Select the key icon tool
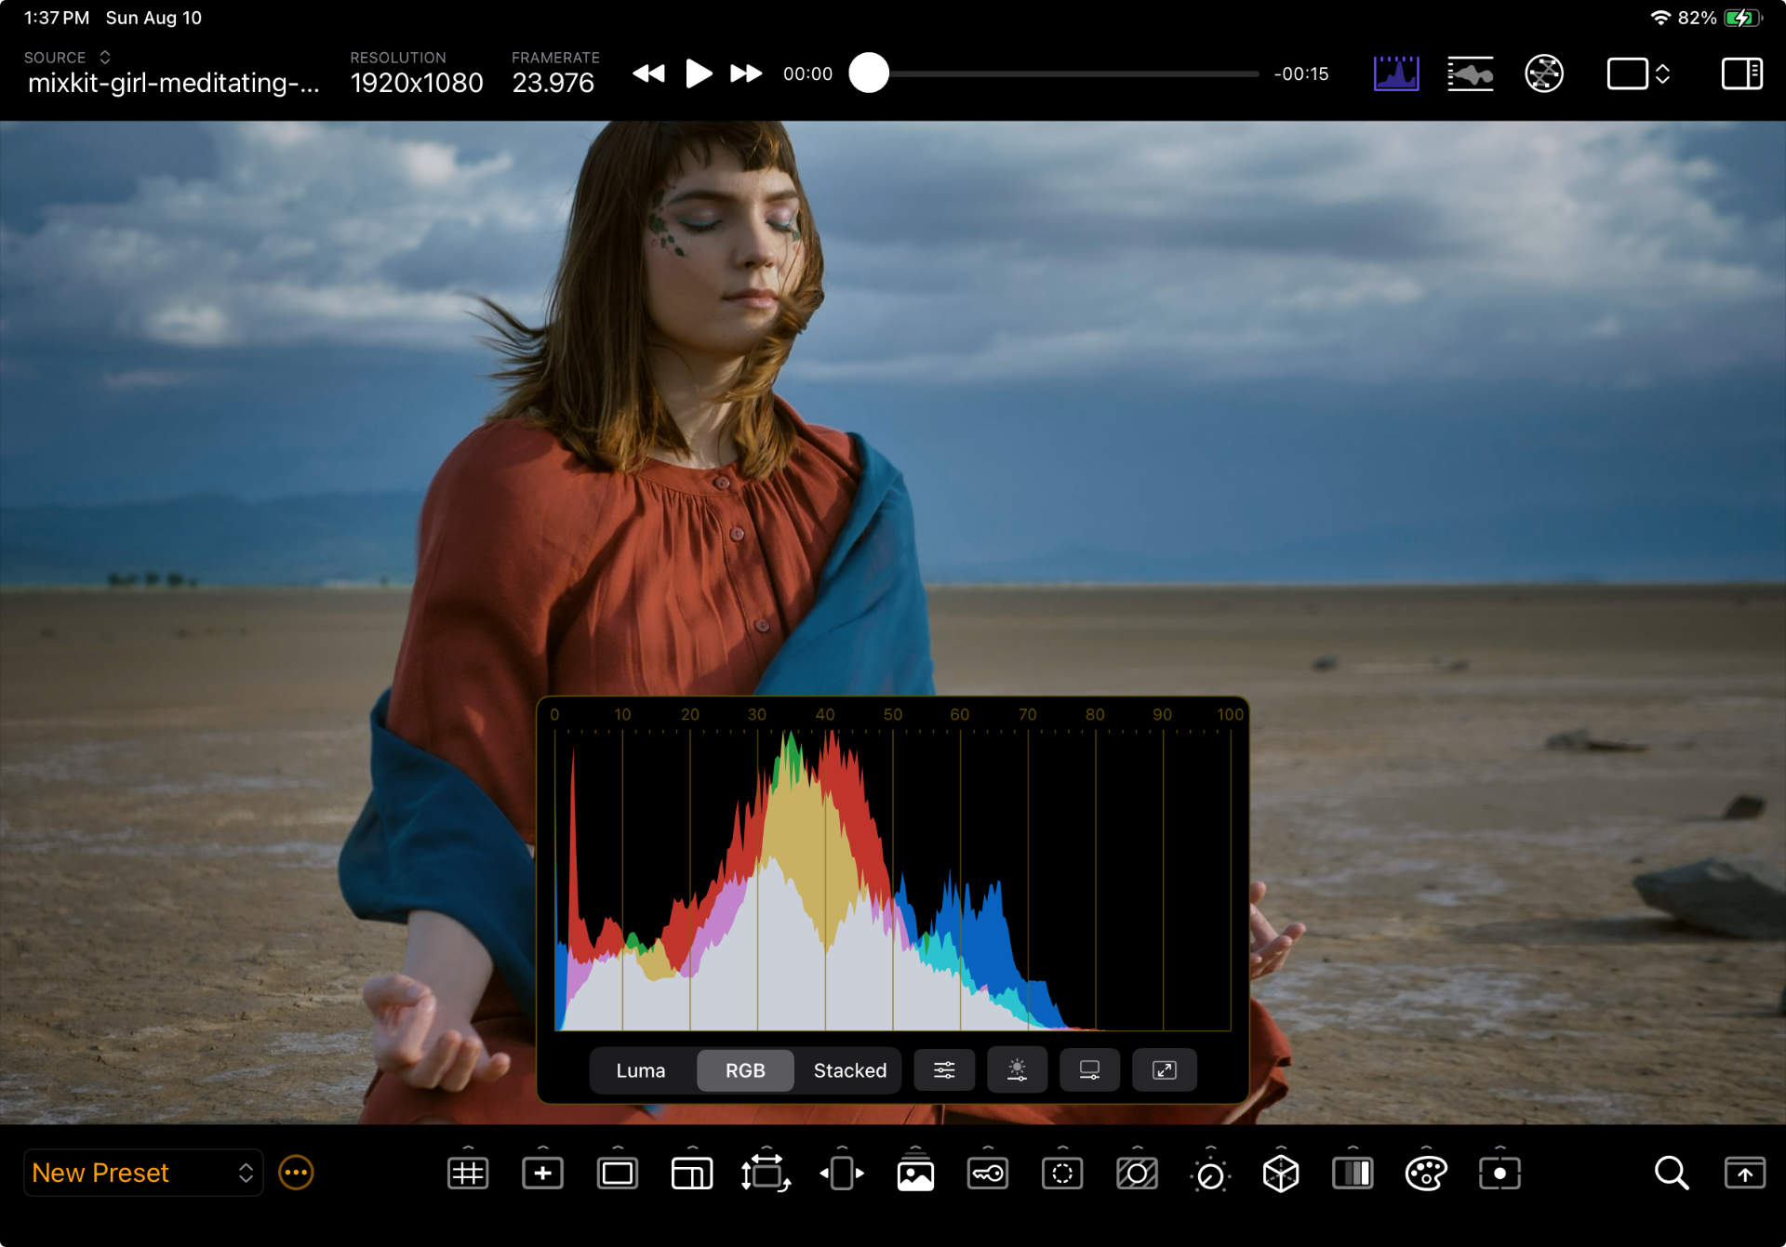 (x=987, y=1174)
